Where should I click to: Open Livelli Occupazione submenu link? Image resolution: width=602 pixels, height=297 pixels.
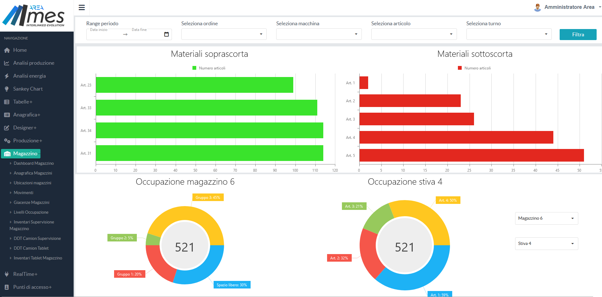click(31, 212)
